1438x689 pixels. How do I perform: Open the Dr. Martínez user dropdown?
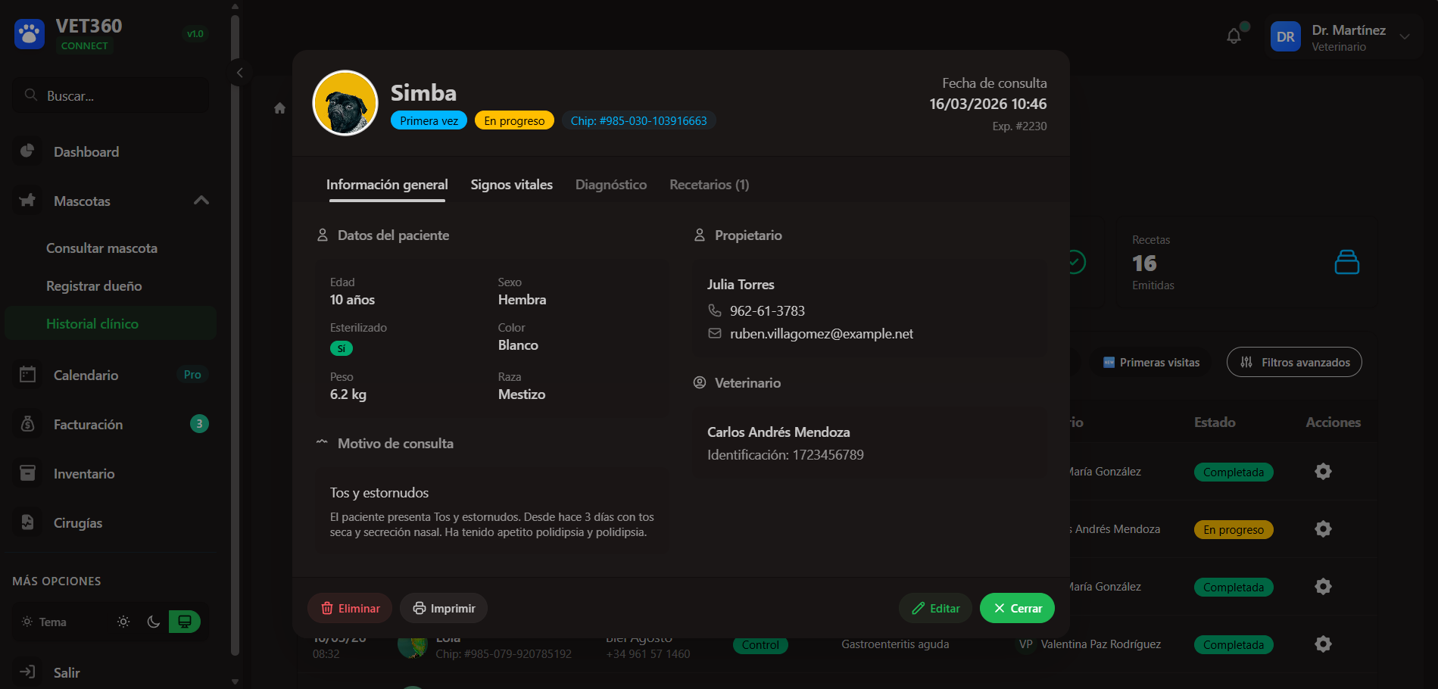[1405, 36]
